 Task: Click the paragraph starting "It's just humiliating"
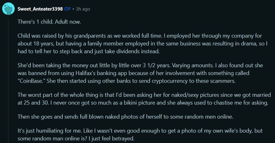click(x=140, y=135)
